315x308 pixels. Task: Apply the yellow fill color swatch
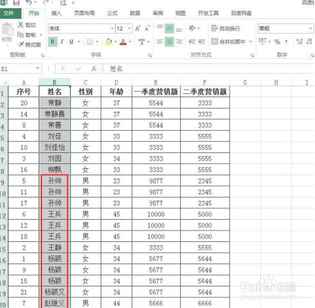(109, 42)
